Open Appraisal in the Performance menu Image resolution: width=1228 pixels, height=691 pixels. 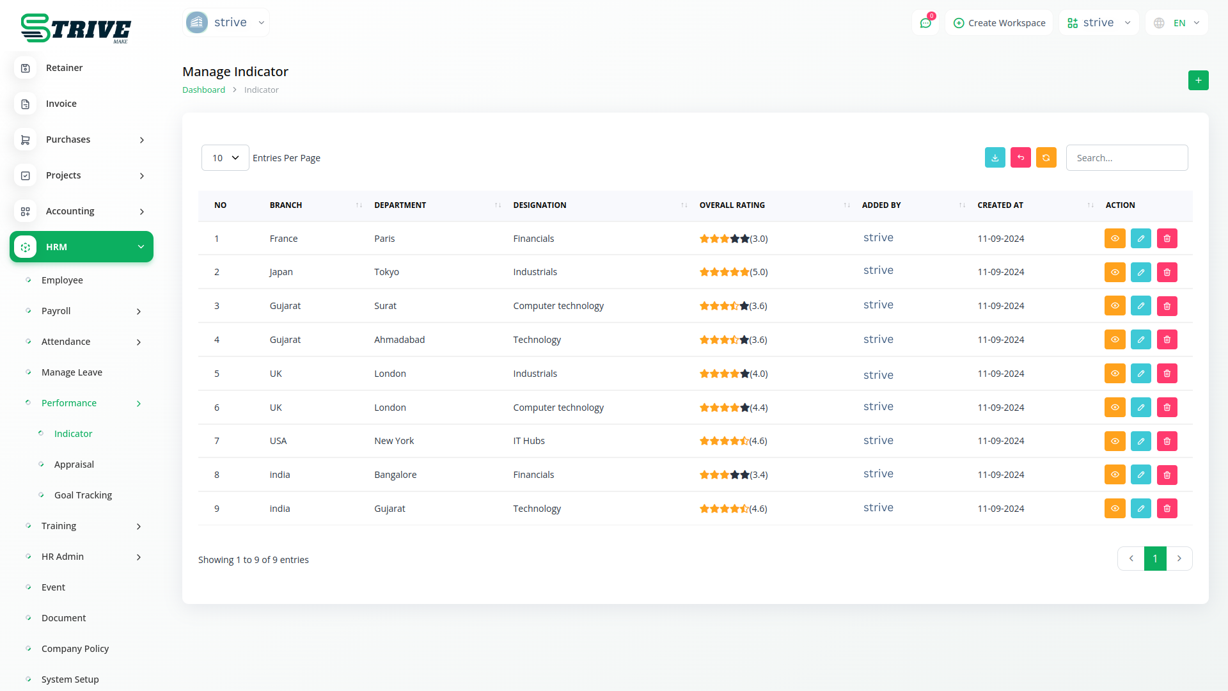click(x=74, y=465)
